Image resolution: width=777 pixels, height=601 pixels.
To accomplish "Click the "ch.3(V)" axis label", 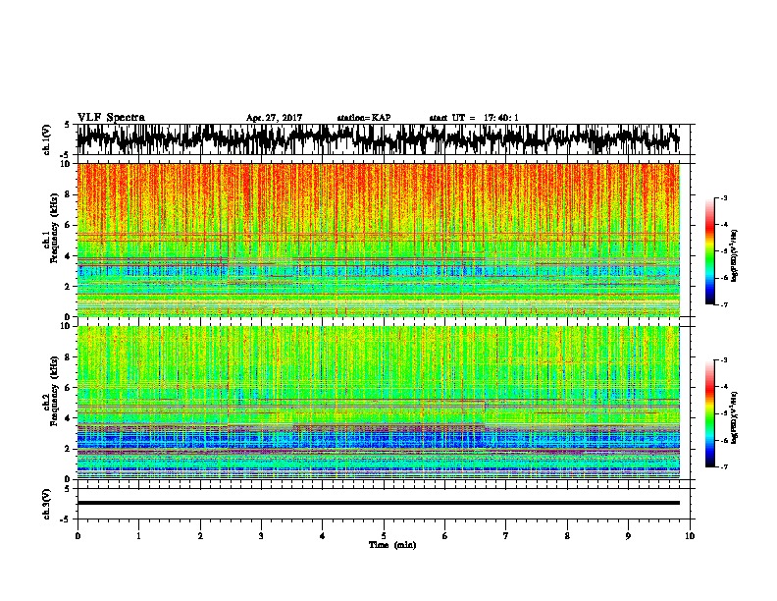I will pyautogui.click(x=47, y=504).
